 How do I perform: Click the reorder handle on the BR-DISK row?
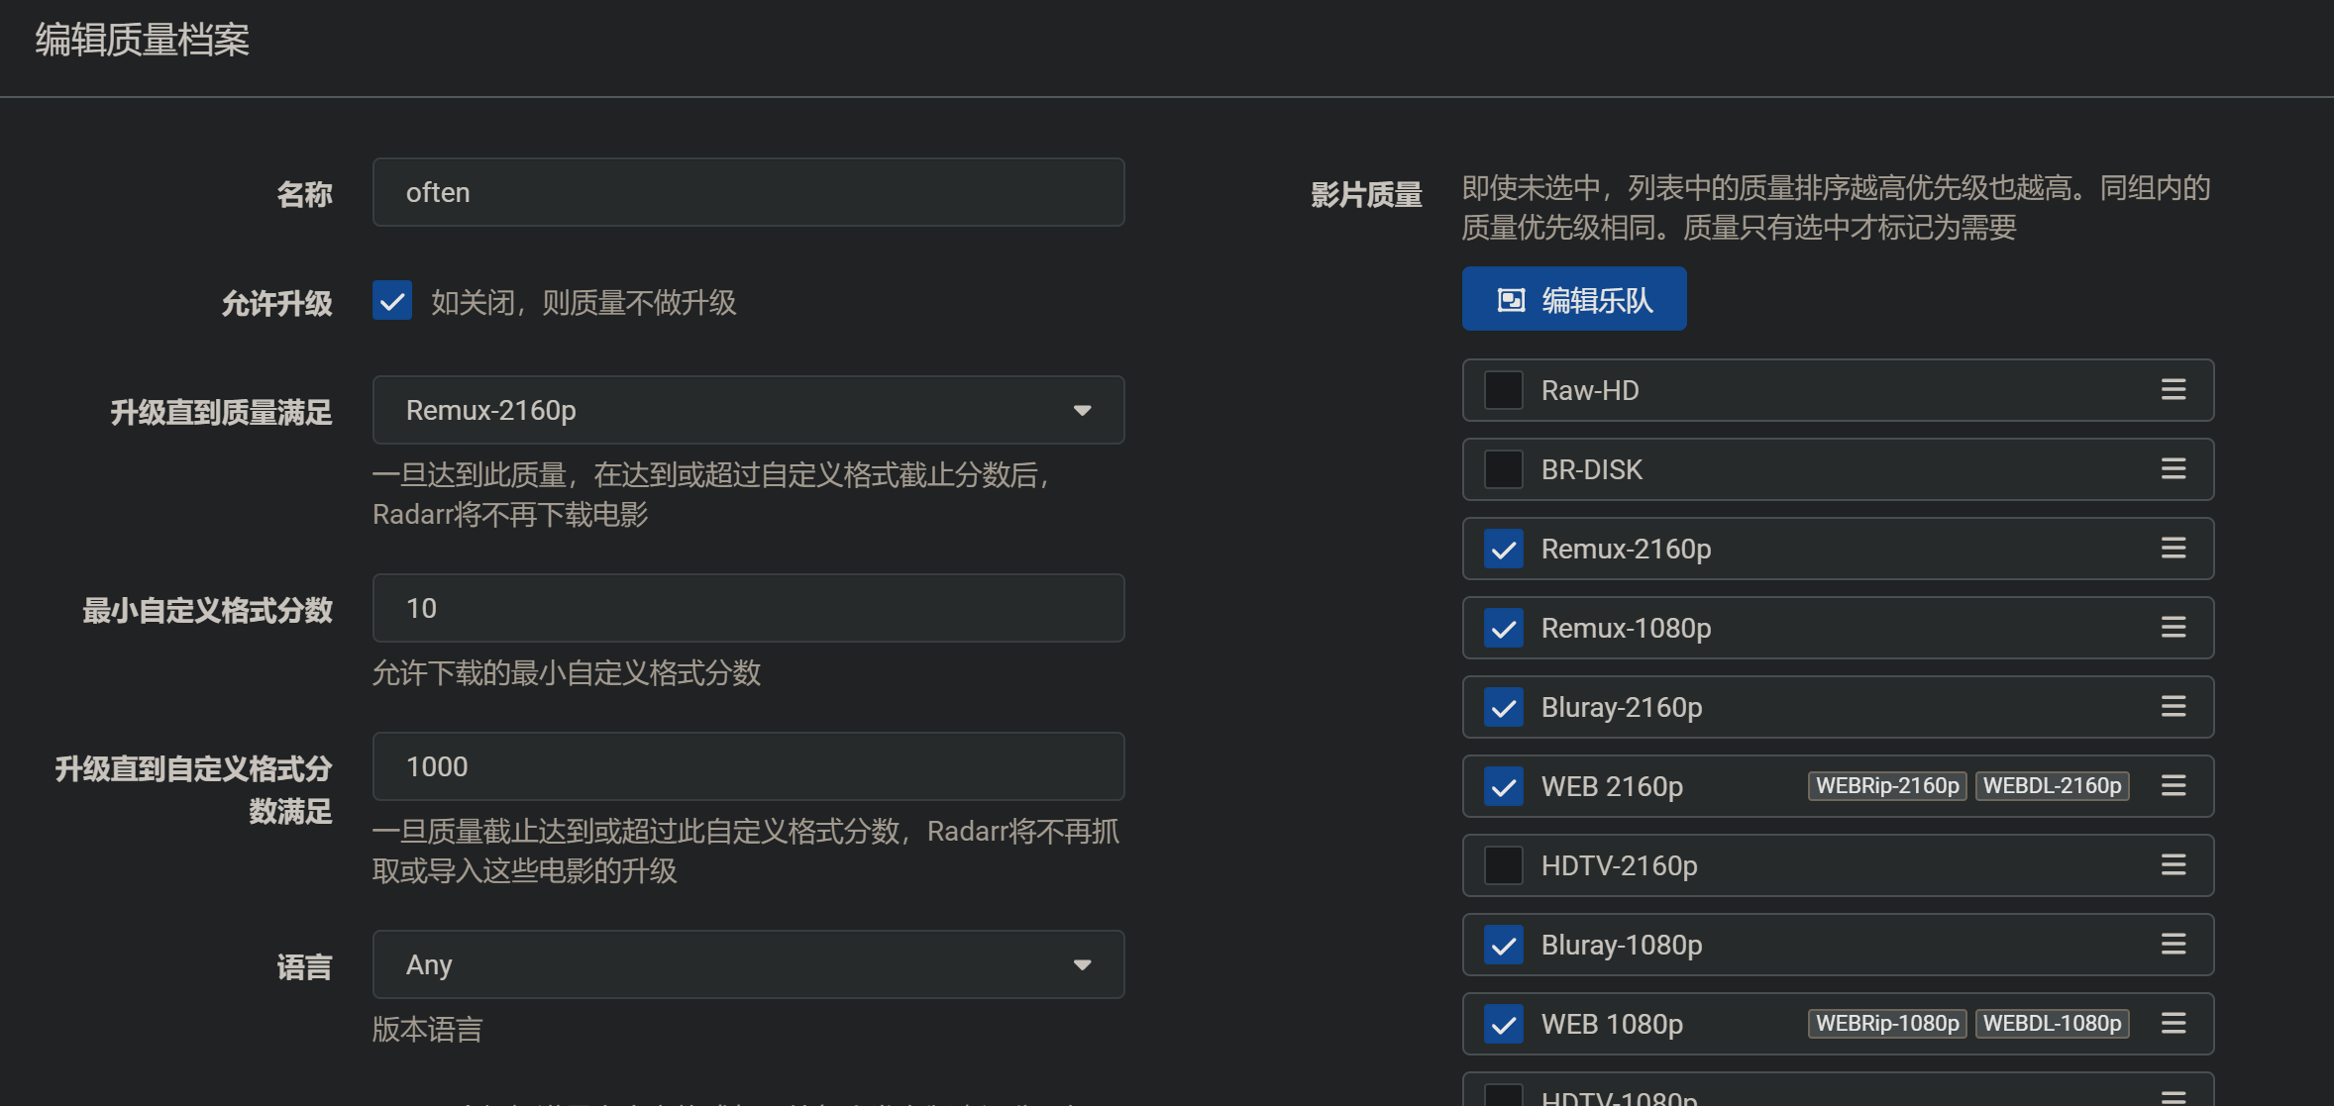click(x=2174, y=469)
